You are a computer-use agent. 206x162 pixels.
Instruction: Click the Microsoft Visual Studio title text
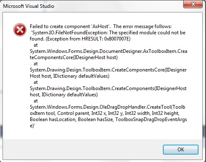tap(29, 6)
